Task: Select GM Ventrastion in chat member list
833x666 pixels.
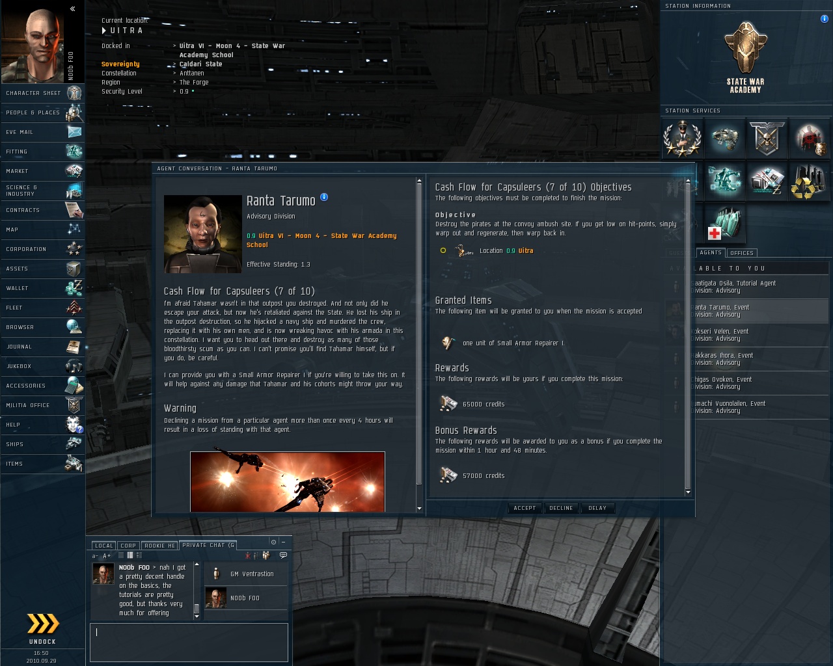Action: 246,574
